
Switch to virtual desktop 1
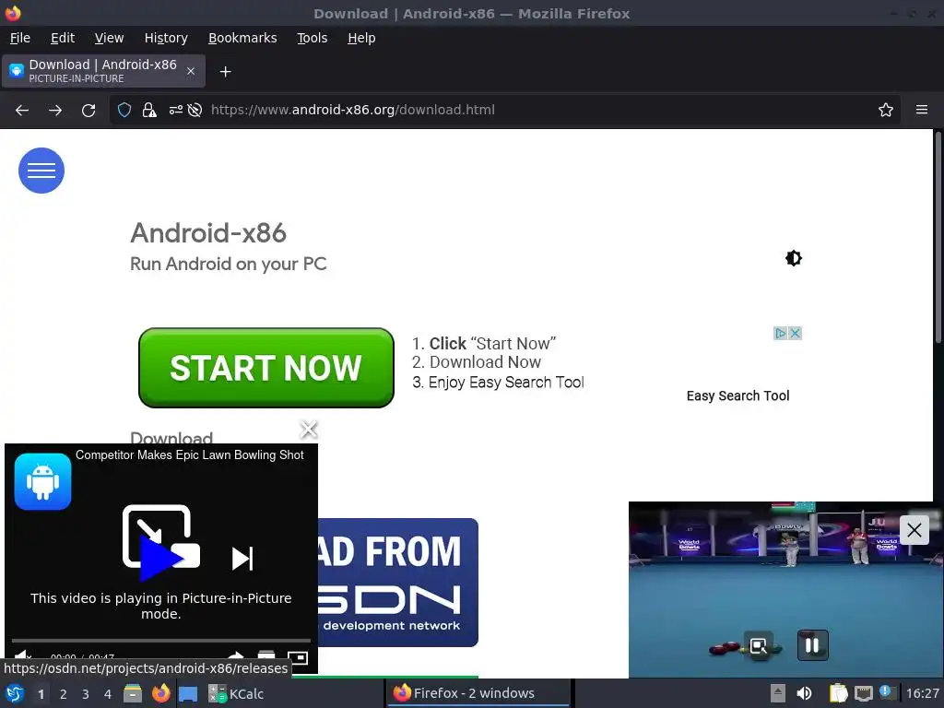(x=41, y=694)
